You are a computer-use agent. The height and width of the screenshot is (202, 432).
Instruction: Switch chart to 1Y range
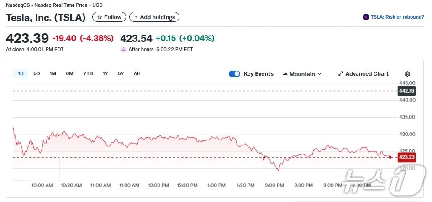click(105, 73)
